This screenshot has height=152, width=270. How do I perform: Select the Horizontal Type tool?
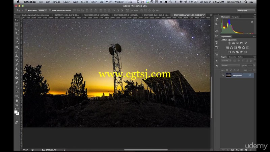point(17,87)
